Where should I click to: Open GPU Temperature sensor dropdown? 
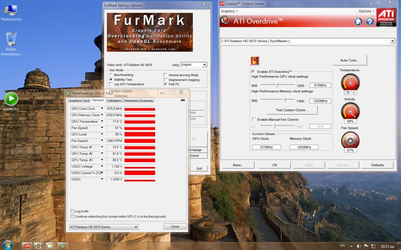coord(102,121)
